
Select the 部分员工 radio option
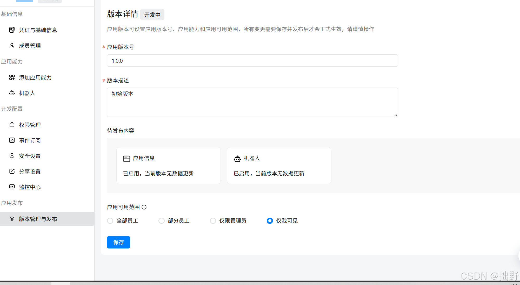point(162,220)
